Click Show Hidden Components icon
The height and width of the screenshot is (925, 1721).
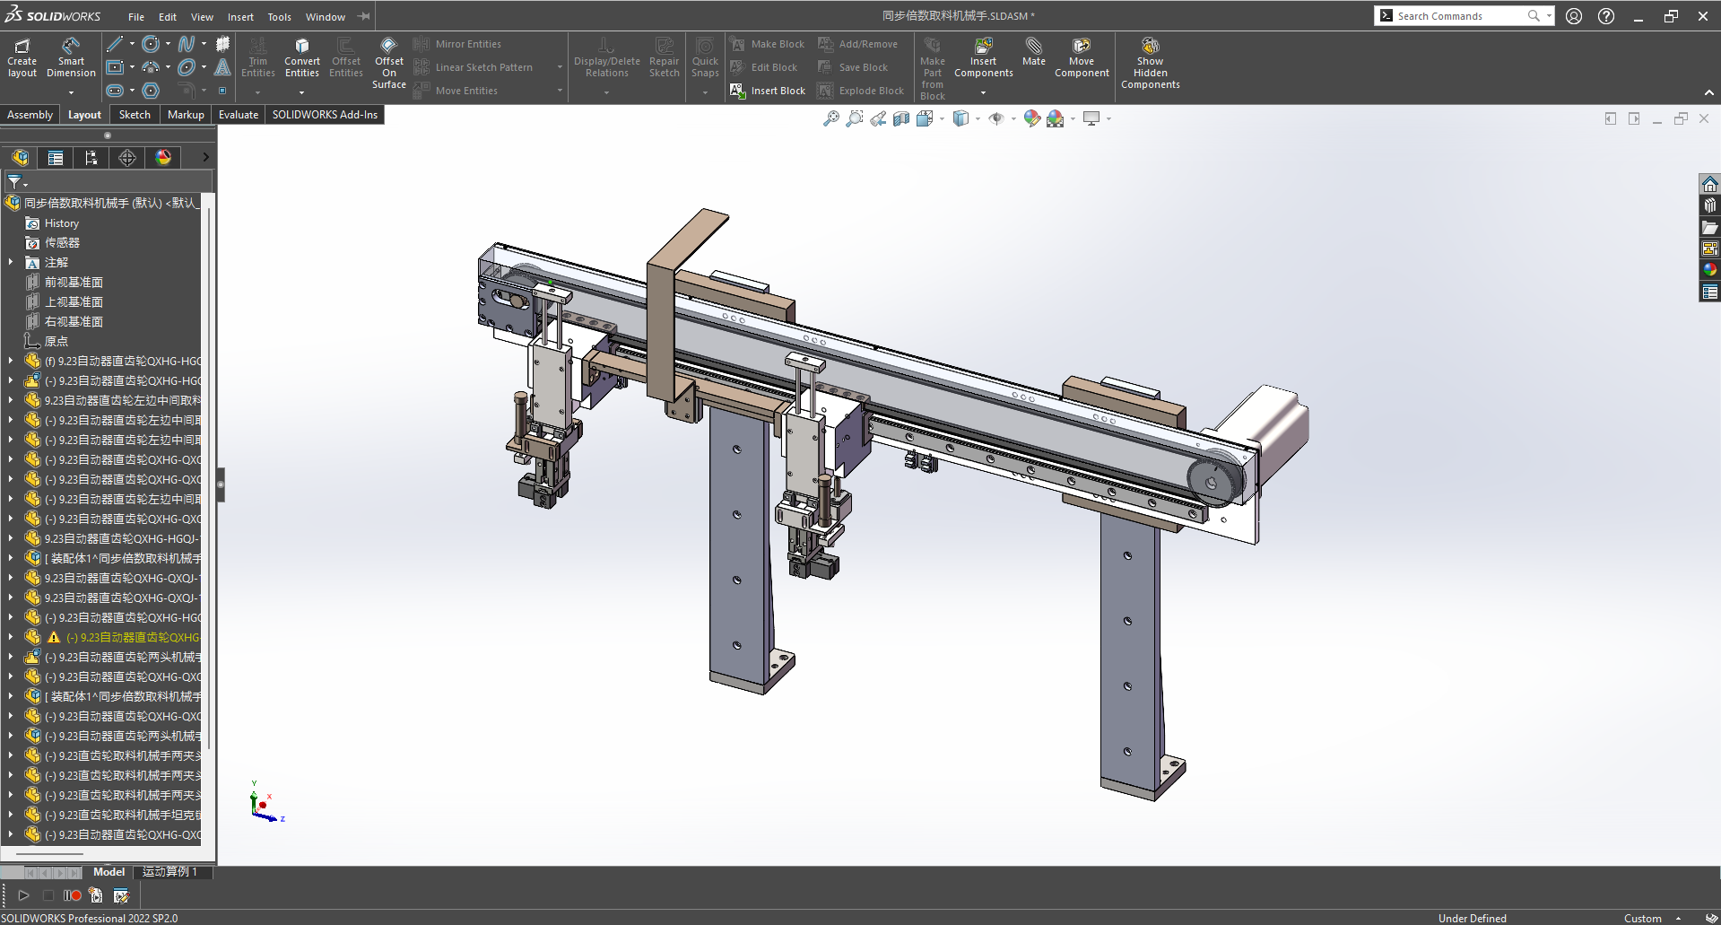(x=1150, y=47)
